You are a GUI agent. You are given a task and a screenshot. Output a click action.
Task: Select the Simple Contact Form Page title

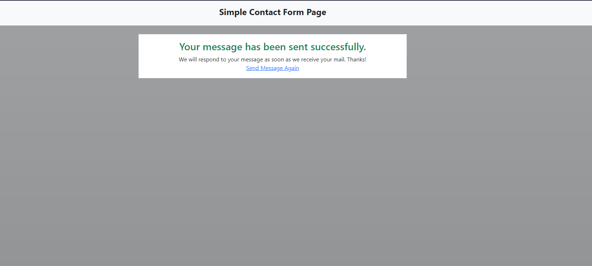[x=273, y=12]
